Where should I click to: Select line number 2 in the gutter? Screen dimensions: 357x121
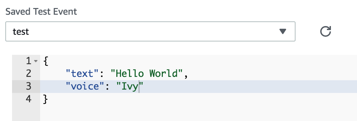pos(28,74)
